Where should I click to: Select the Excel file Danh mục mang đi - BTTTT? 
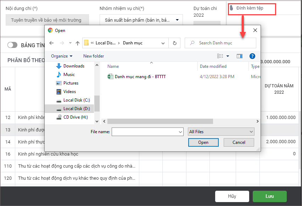(x=140, y=76)
